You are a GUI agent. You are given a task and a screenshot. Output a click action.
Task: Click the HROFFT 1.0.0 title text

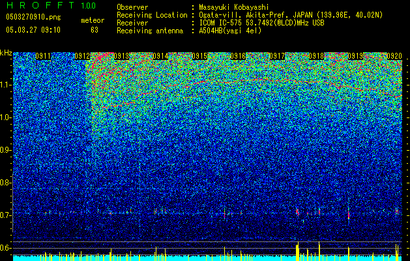[x=51, y=5]
